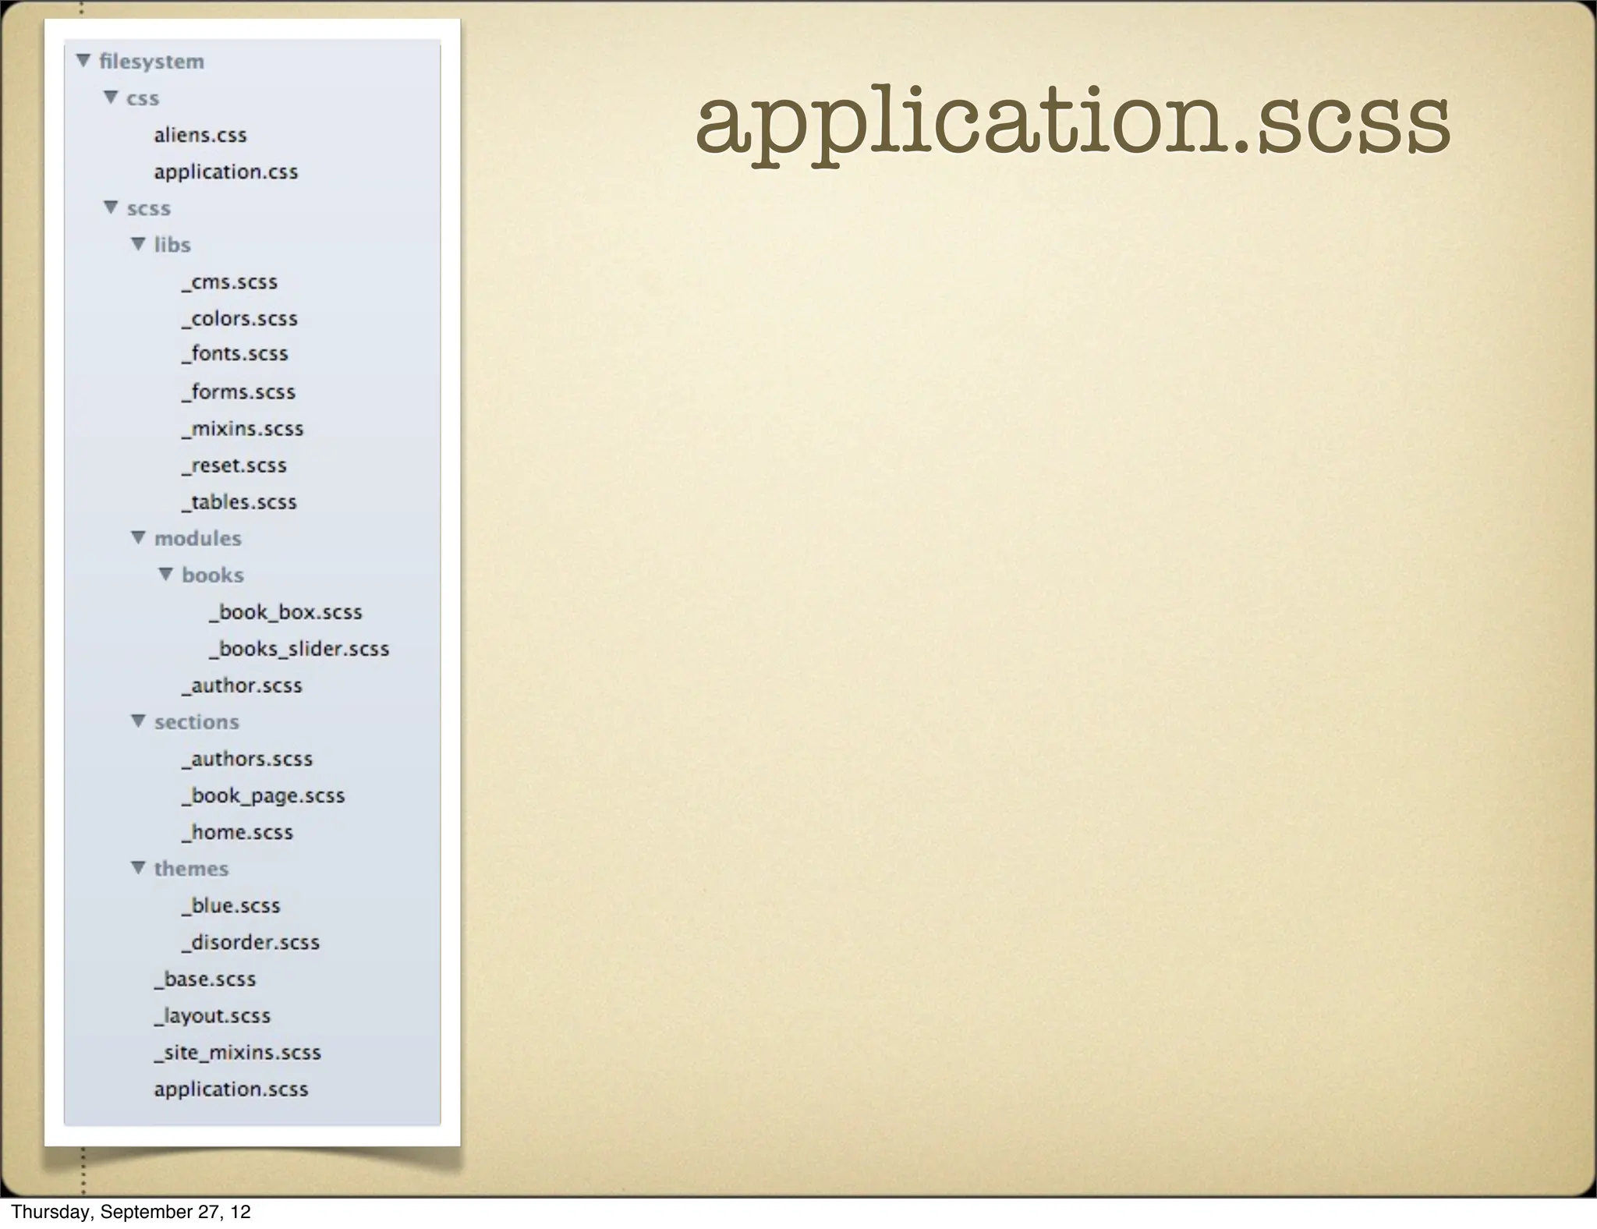Collapse the css folder disclosure triangle
The image size is (1597, 1229).
tap(112, 97)
